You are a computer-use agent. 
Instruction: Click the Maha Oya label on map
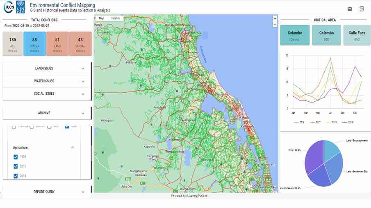pyautogui.click(x=126, y=186)
